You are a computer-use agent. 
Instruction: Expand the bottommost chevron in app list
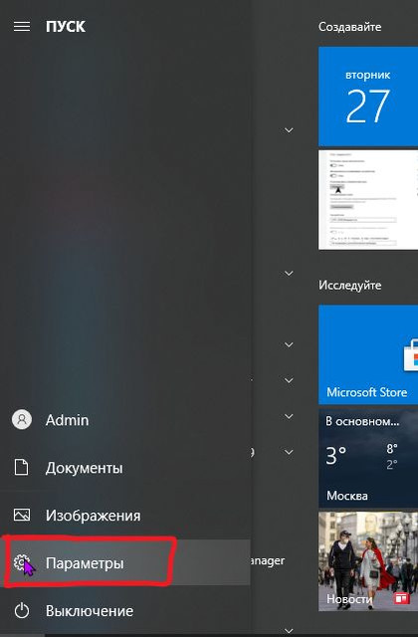coord(289,631)
